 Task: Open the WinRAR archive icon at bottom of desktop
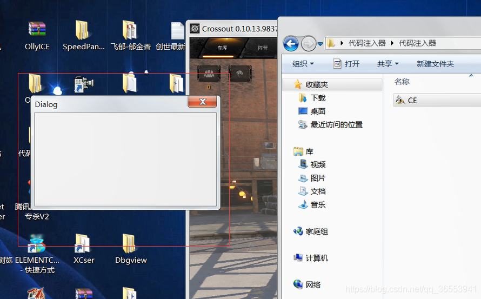pyautogui.click(x=84, y=294)
